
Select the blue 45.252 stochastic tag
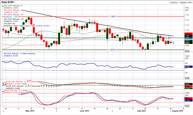click(x=188, y=100)
